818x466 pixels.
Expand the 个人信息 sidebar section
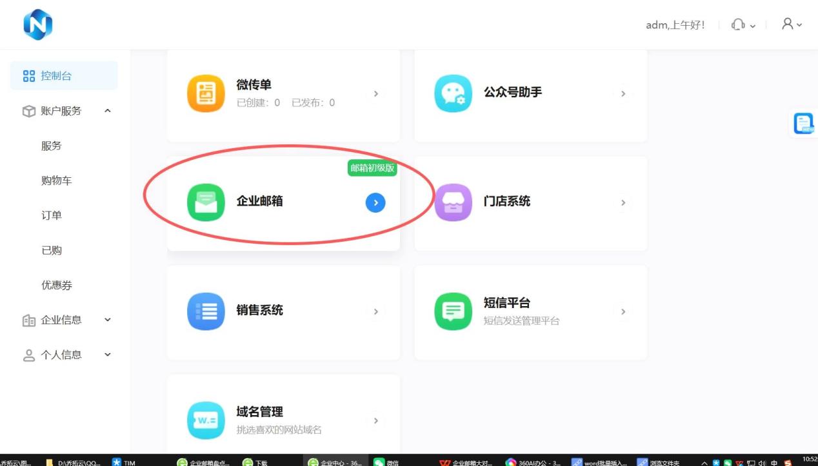click(108, 354)
